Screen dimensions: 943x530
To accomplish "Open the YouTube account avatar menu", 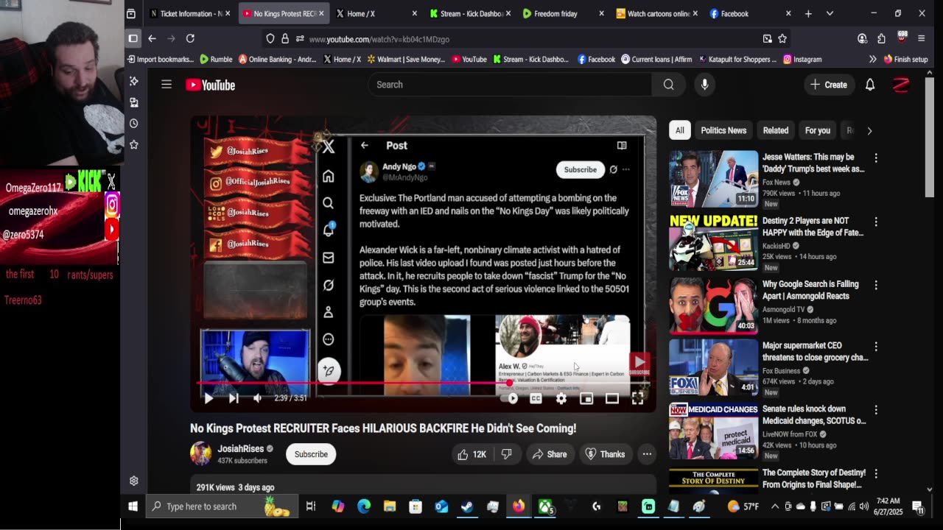I will click(900, 85).
